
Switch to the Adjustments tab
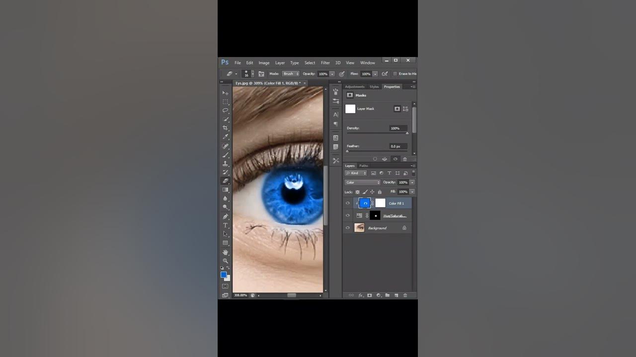point(355,87)
